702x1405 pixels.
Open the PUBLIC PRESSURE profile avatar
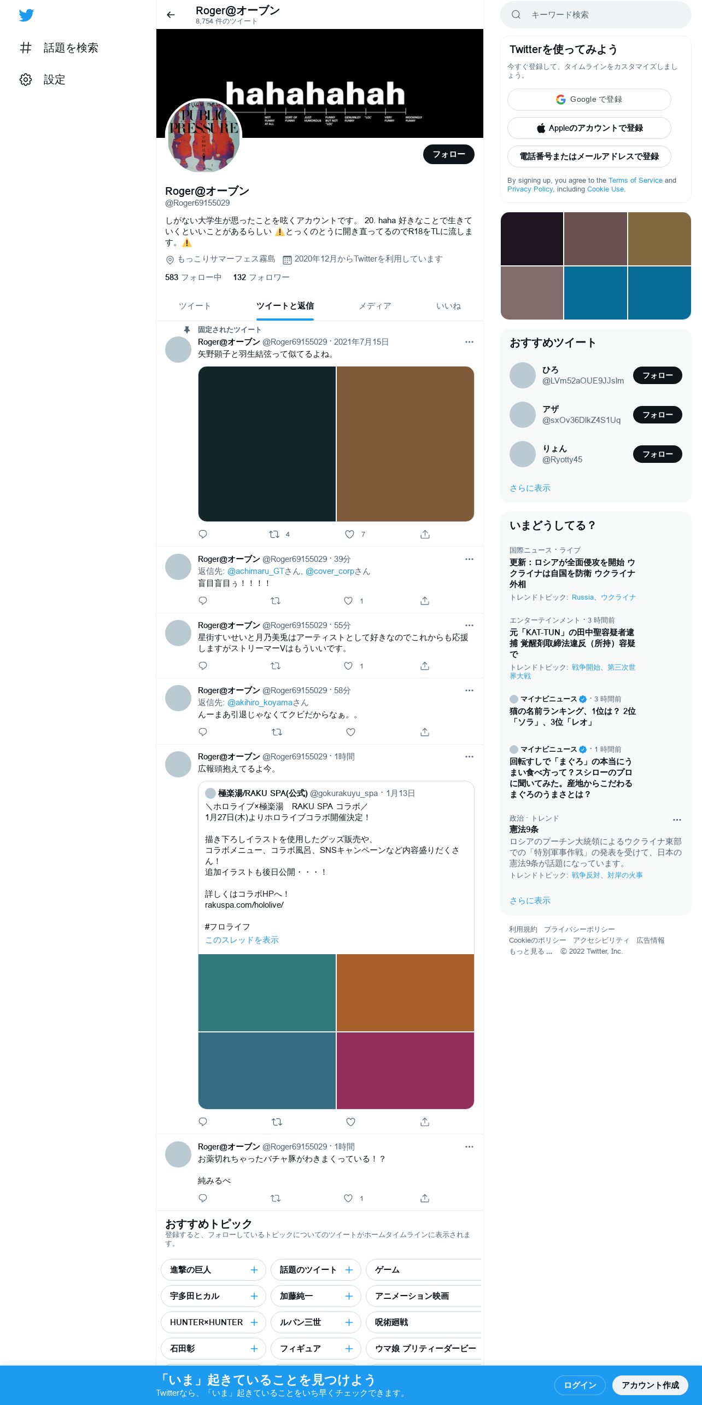click(203, 137)
